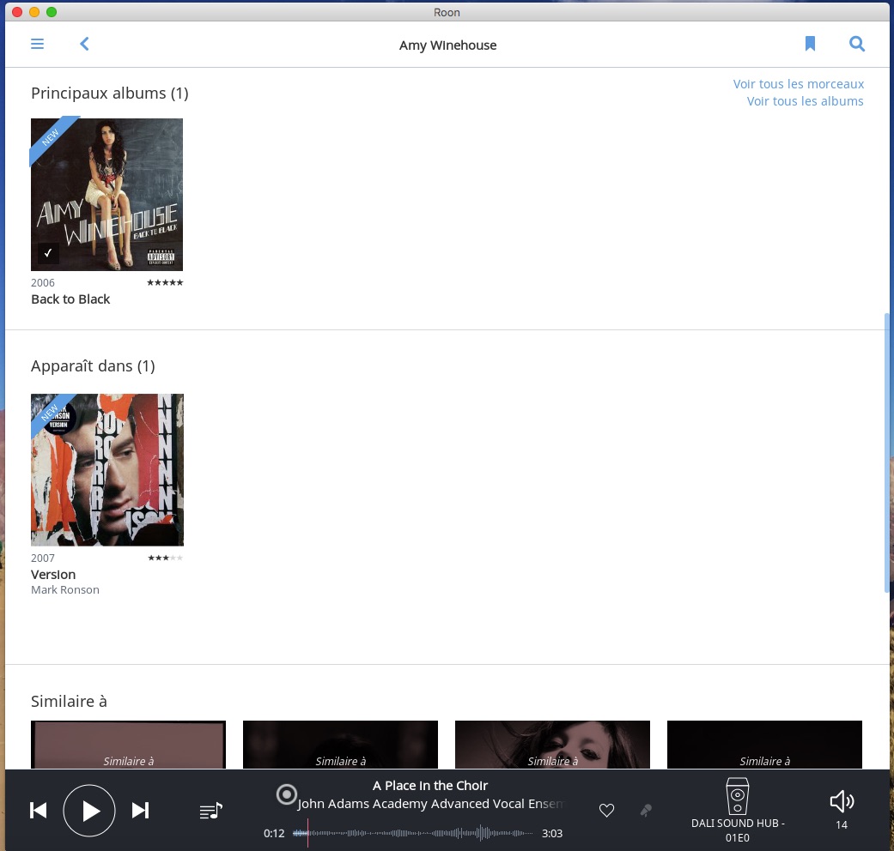Click A Place in the Choir track title

430,786
